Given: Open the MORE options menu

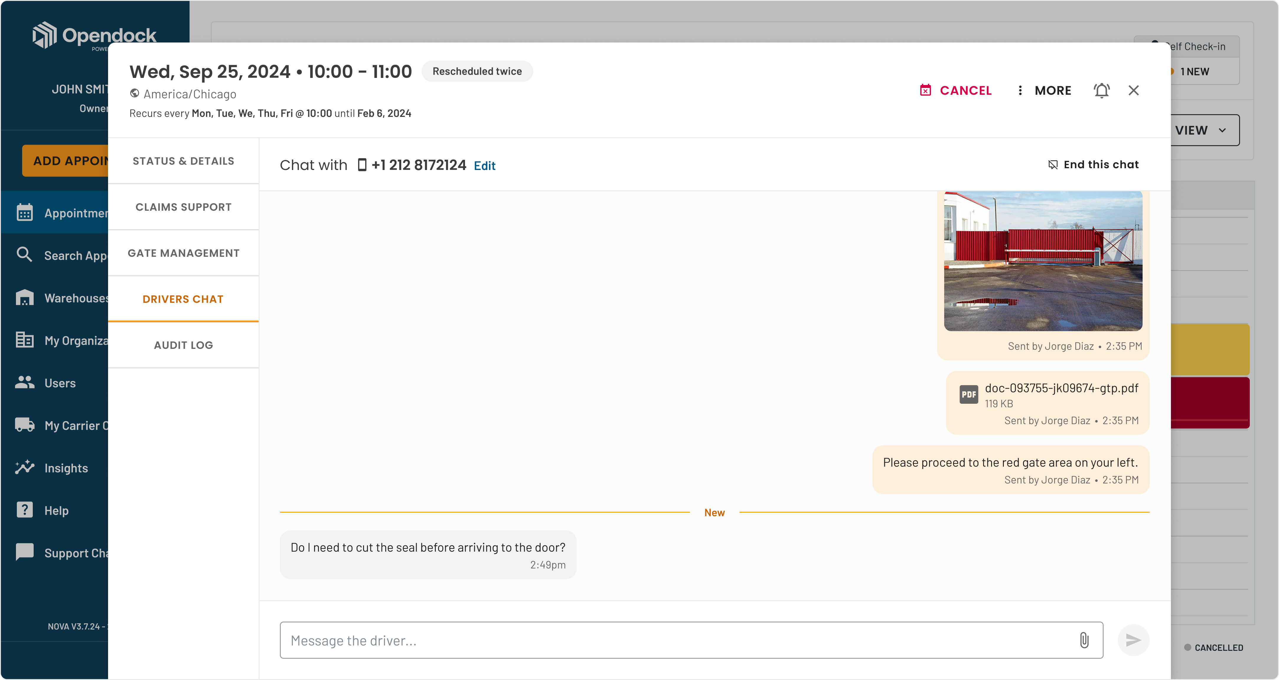Looking at the screenshot, I should [x=1044, y=90].
